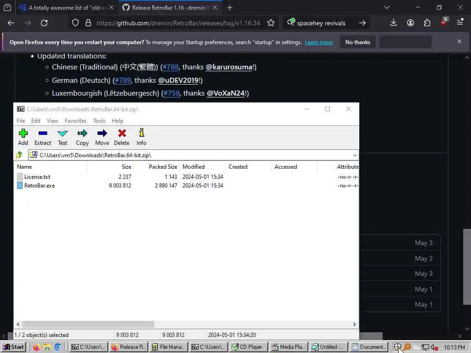The height and width of the screenshot is (353, 471).
Task: Click the red Delete icon in 7-Zip
Action: tap(121, 137)
